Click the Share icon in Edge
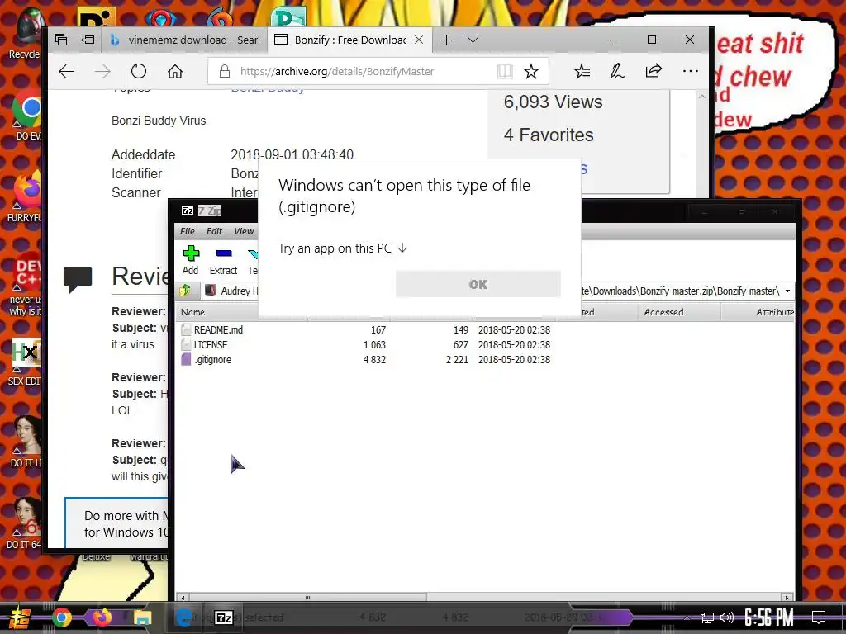The height and width of the screenshot is (634, 846). tap(654, 71)
